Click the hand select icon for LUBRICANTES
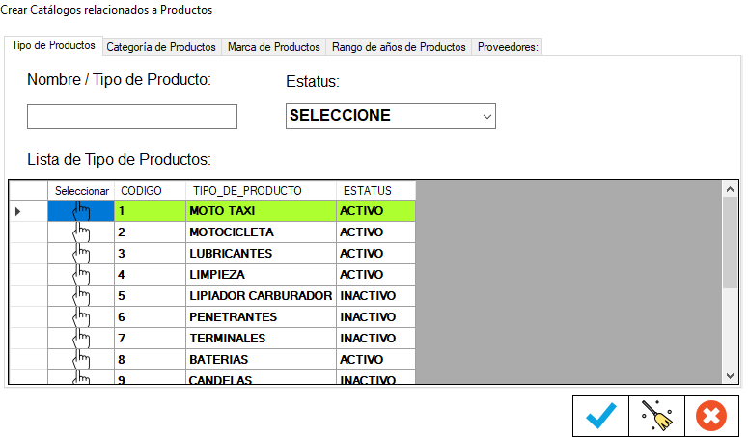 [x=81, y=254]
